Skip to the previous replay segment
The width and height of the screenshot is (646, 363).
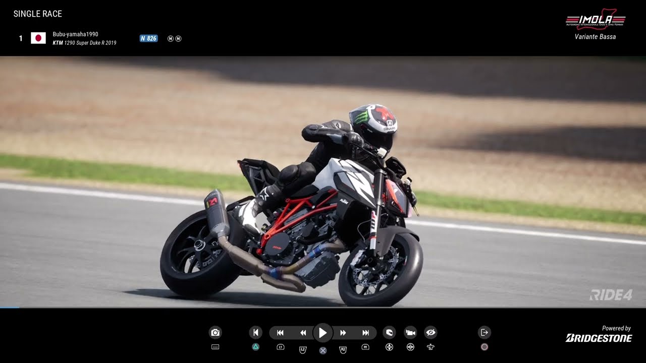tap(280, 333)
